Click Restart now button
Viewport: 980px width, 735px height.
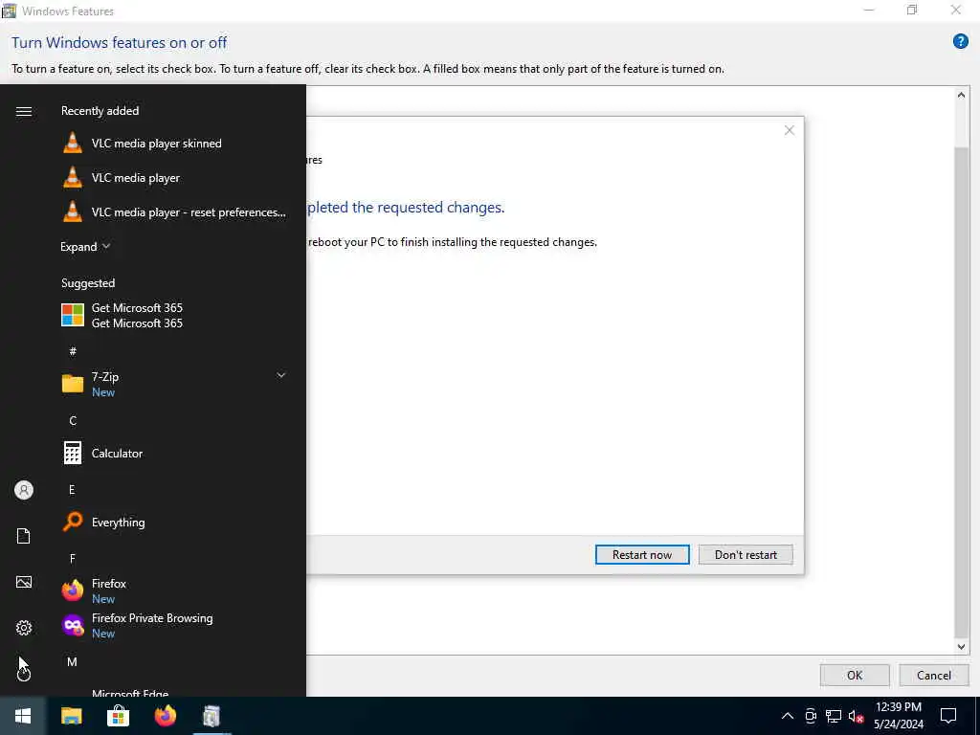pos(642,555)
